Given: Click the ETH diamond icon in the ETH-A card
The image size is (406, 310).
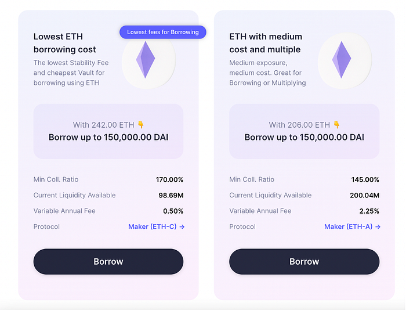Looking at the screenshot, I should [342, 60].
